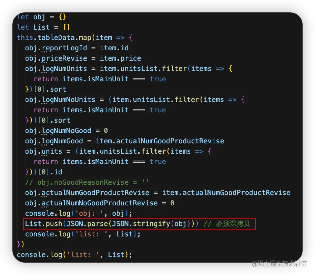Click the console.log('obj: ', obj) line
The width and height of the screenshot is (315, 275).
pos(79,214)
